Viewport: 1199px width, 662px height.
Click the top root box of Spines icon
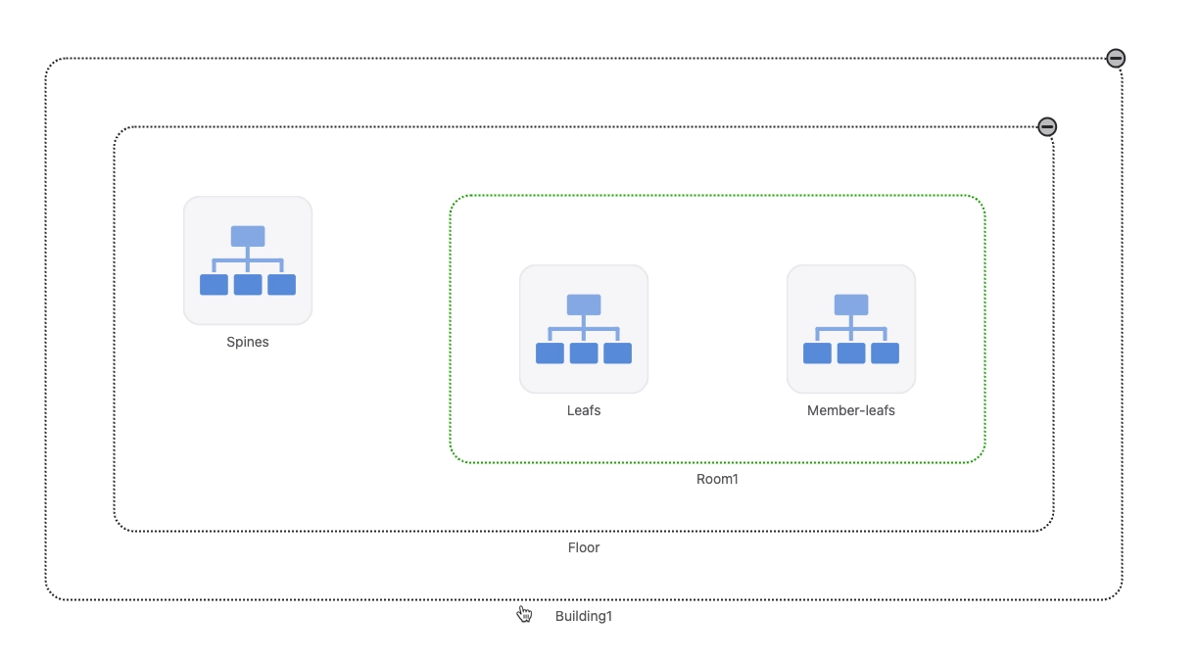coord(248,236)
